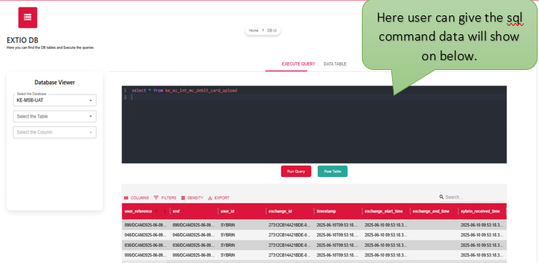Screen dimensions: 539x263
Task: Click the COLUMNS toolbar button
Action: pyautogui.click(x=136, y=198)
